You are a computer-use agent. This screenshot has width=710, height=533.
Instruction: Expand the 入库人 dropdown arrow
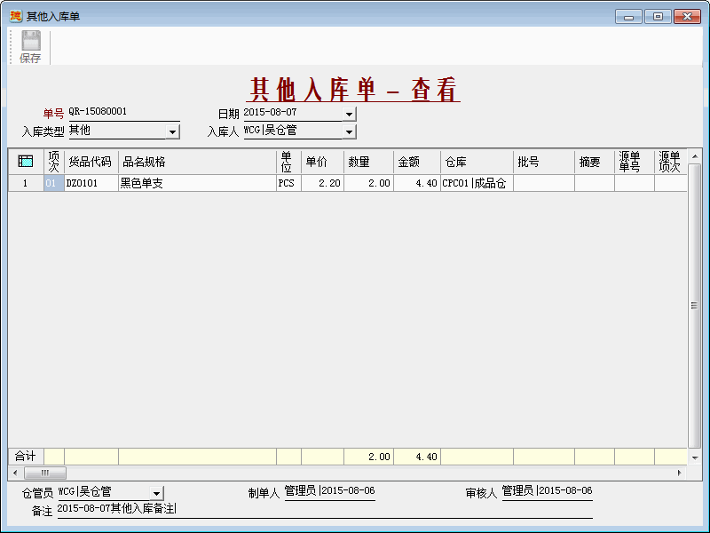[349, 131]
